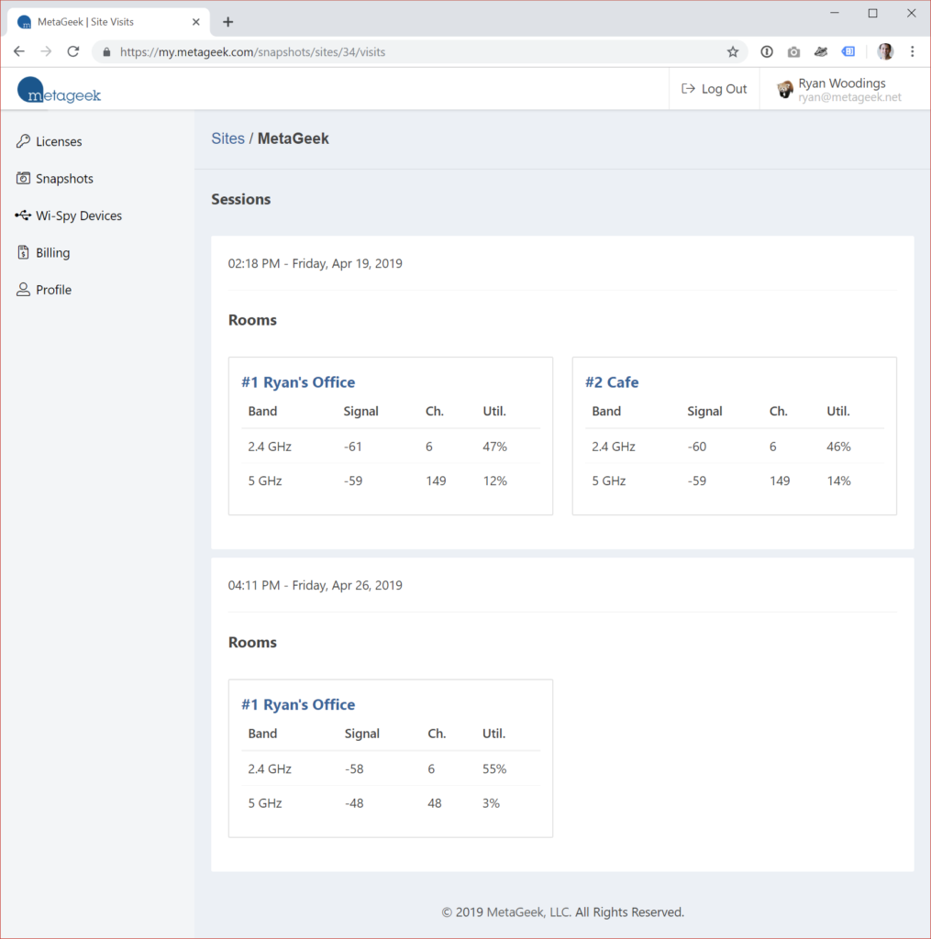Click the 5 GHz band in Cafe table
This screenshot has width=931, height=939.
609,481
